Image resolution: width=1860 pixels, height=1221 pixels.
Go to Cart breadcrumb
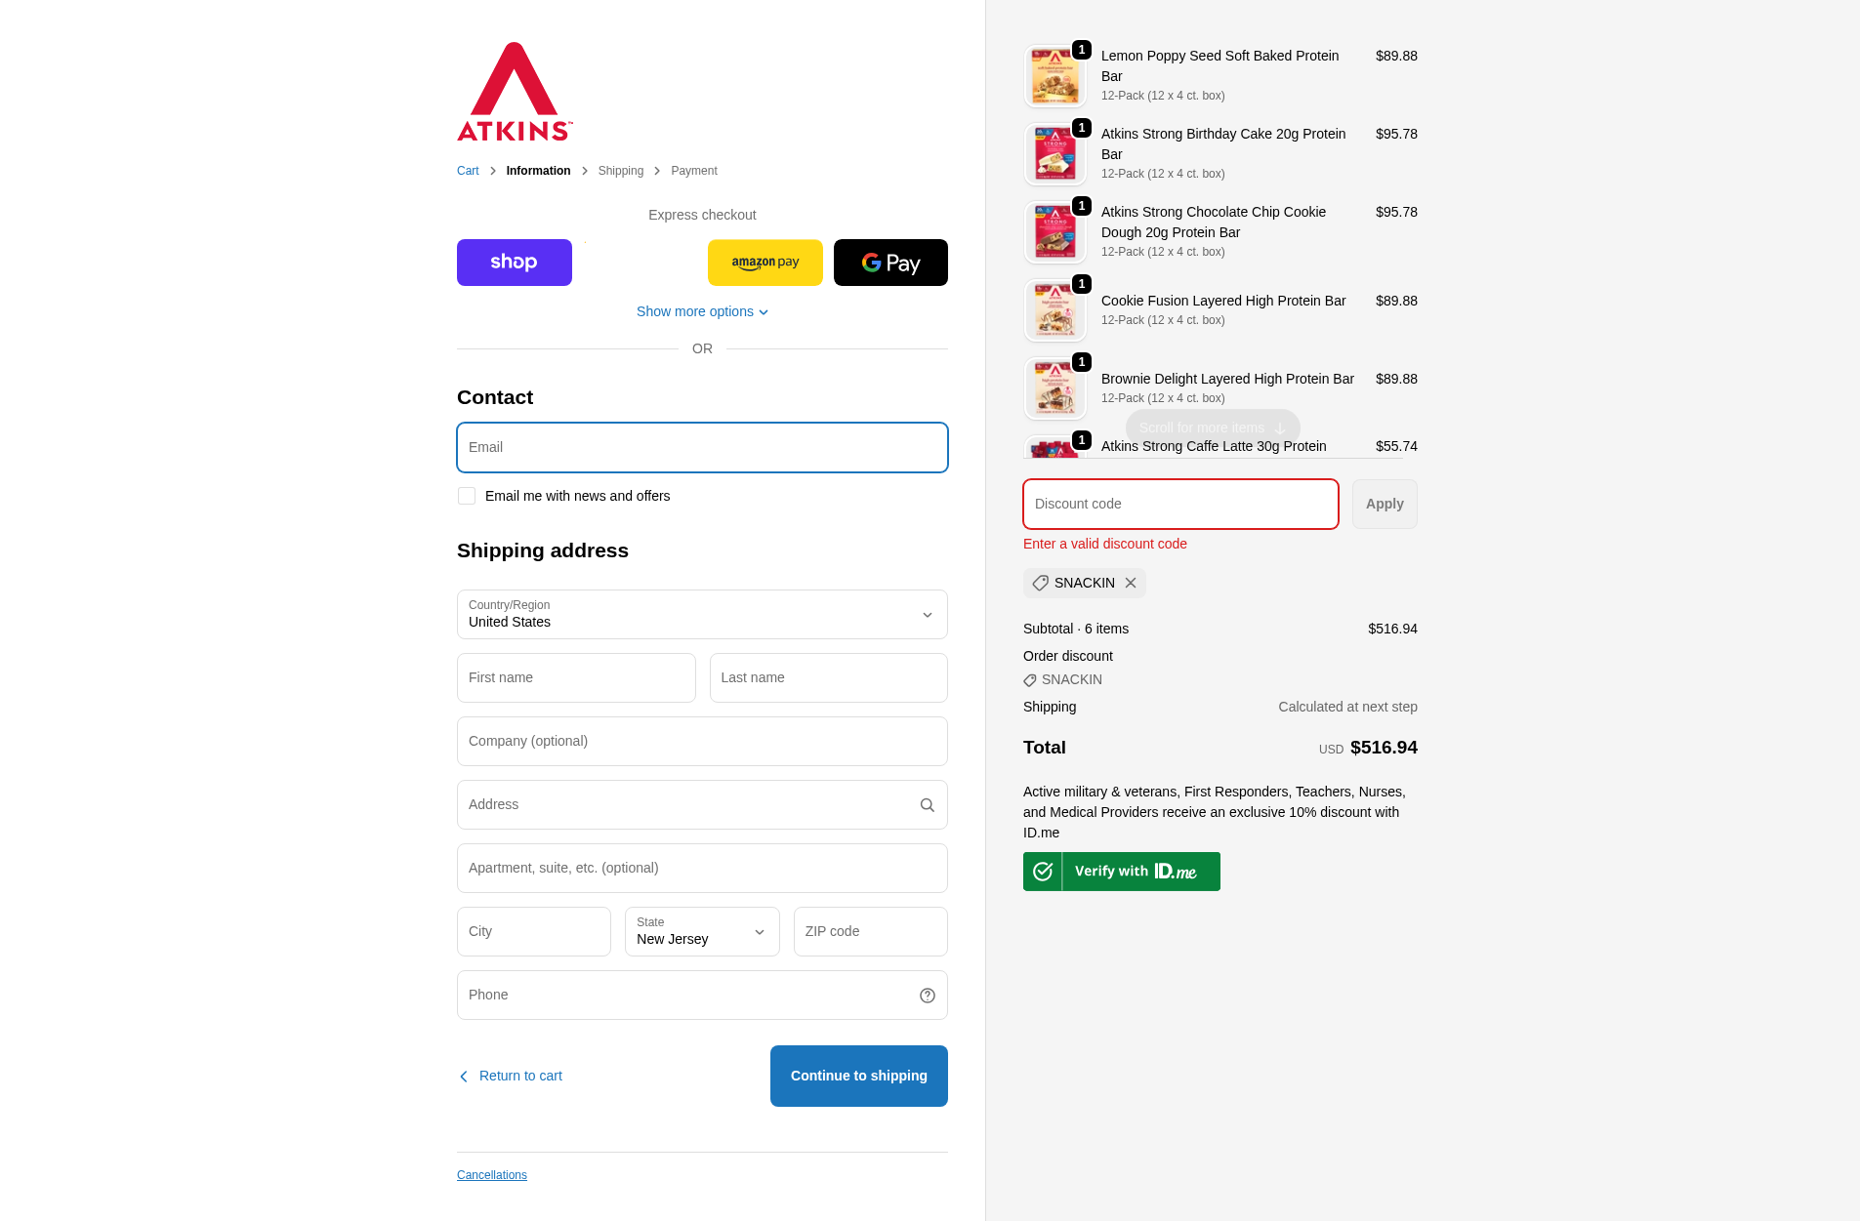[x=468, y=171]
